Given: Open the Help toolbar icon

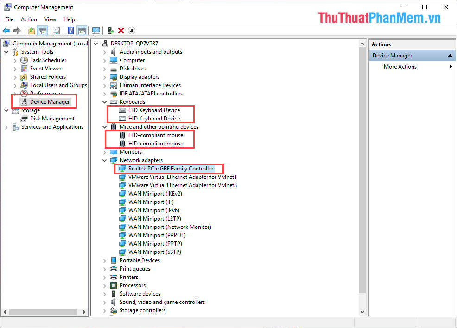Looking at the screenshot, I should tap(70, 31).
